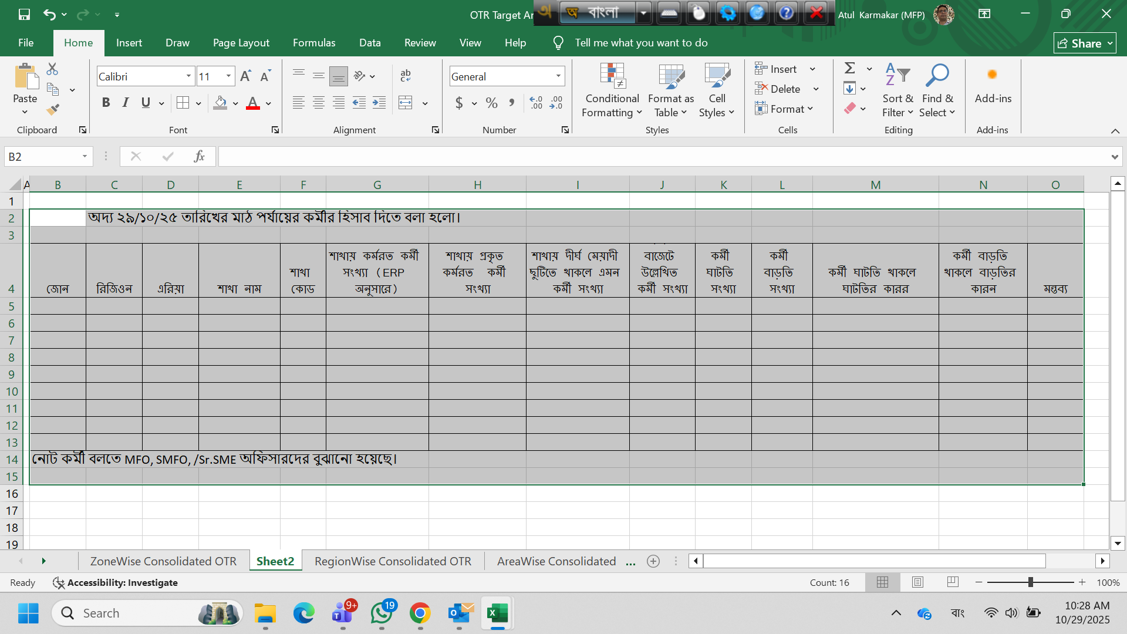The image size is (1127, 634).
Task: Switch to RegionWise Consolidated OTR sheet
Action: [x=393, y=561]
